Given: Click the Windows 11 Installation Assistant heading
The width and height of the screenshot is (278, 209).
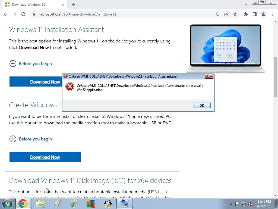Looking at the screenshot, I should 56,29.
